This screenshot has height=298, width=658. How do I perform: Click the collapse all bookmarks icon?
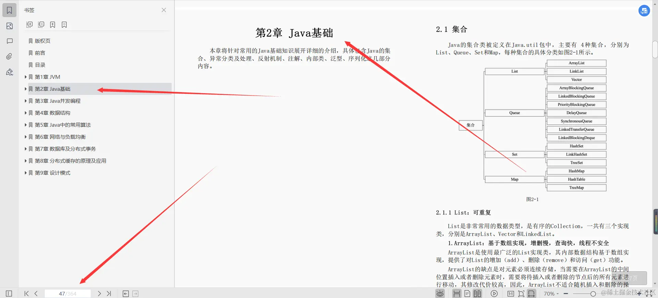(x=41, y=25)
